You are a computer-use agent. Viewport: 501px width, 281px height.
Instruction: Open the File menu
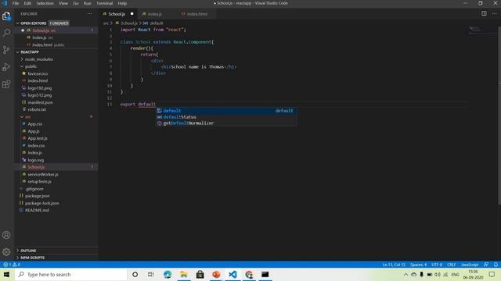click(16, 3)
